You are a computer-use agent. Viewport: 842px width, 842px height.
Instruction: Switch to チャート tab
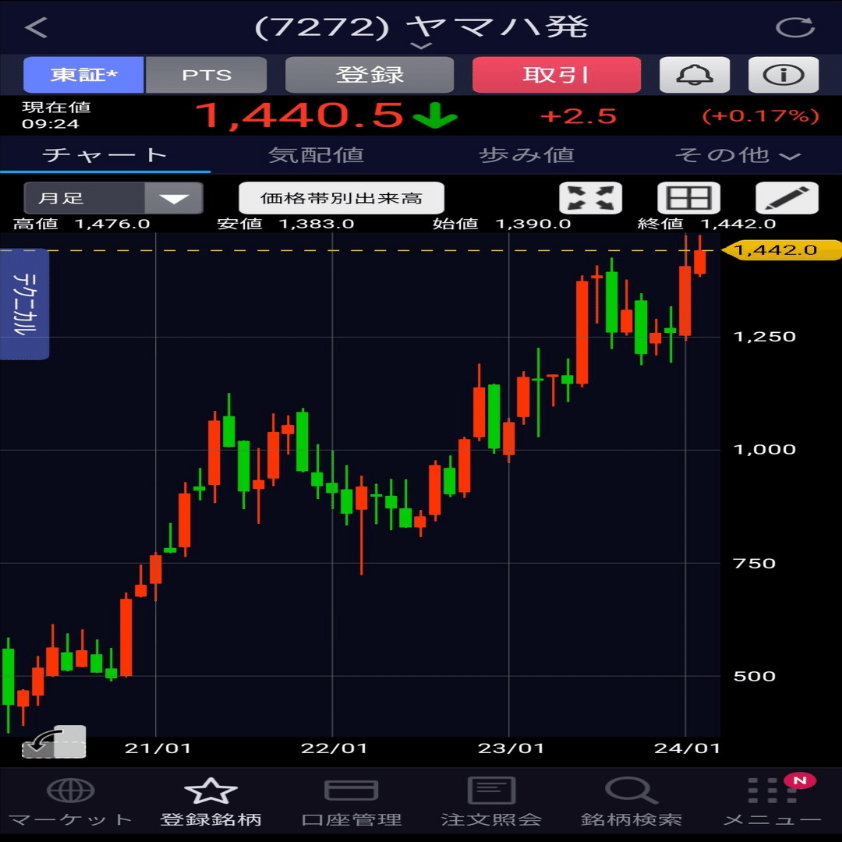click(105, 155)
